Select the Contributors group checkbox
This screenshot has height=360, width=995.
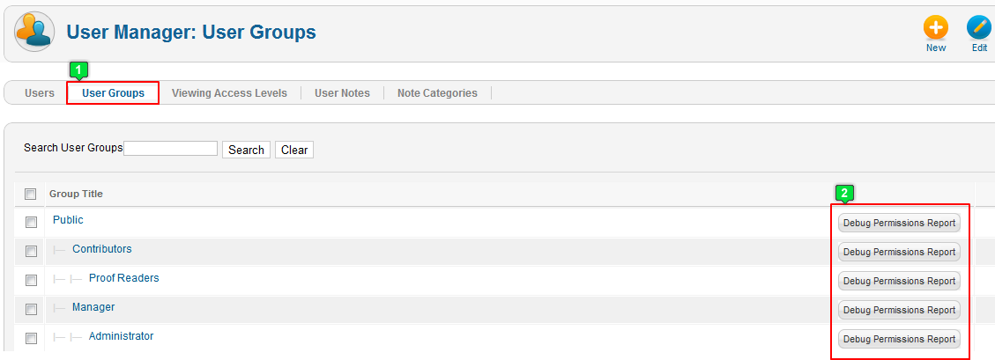click(x=31, y=252)
